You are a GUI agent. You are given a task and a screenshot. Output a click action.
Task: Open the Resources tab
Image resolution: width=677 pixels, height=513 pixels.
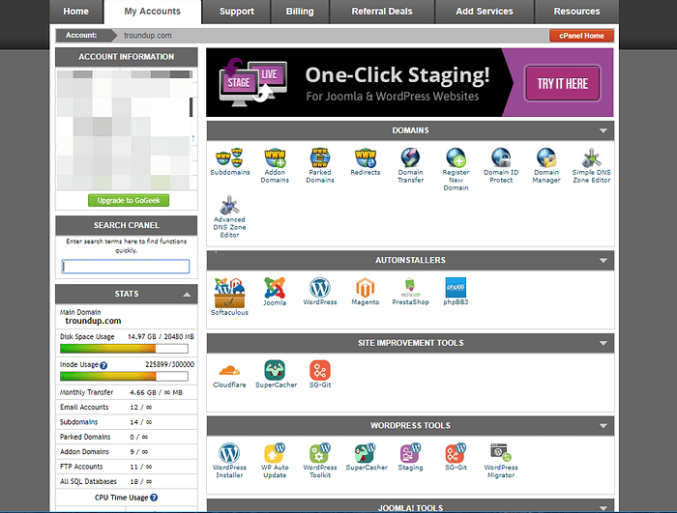pyautogui.click(x=576, y=12)
